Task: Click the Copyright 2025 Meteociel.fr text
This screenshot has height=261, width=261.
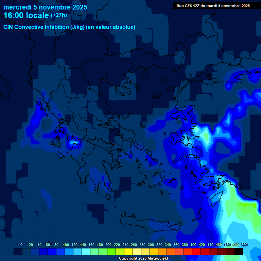Action: coord(144,258)
